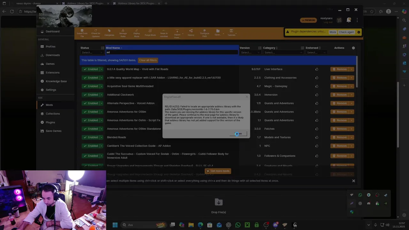The image size is (409, 230).
Task: Click the Steam icon in the system tray popup
Action: (386, 195)
